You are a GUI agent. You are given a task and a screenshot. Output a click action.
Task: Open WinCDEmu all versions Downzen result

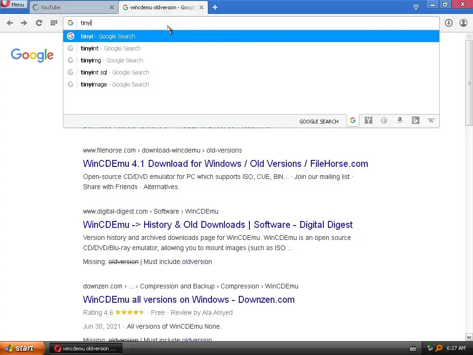tap(188, 300)
